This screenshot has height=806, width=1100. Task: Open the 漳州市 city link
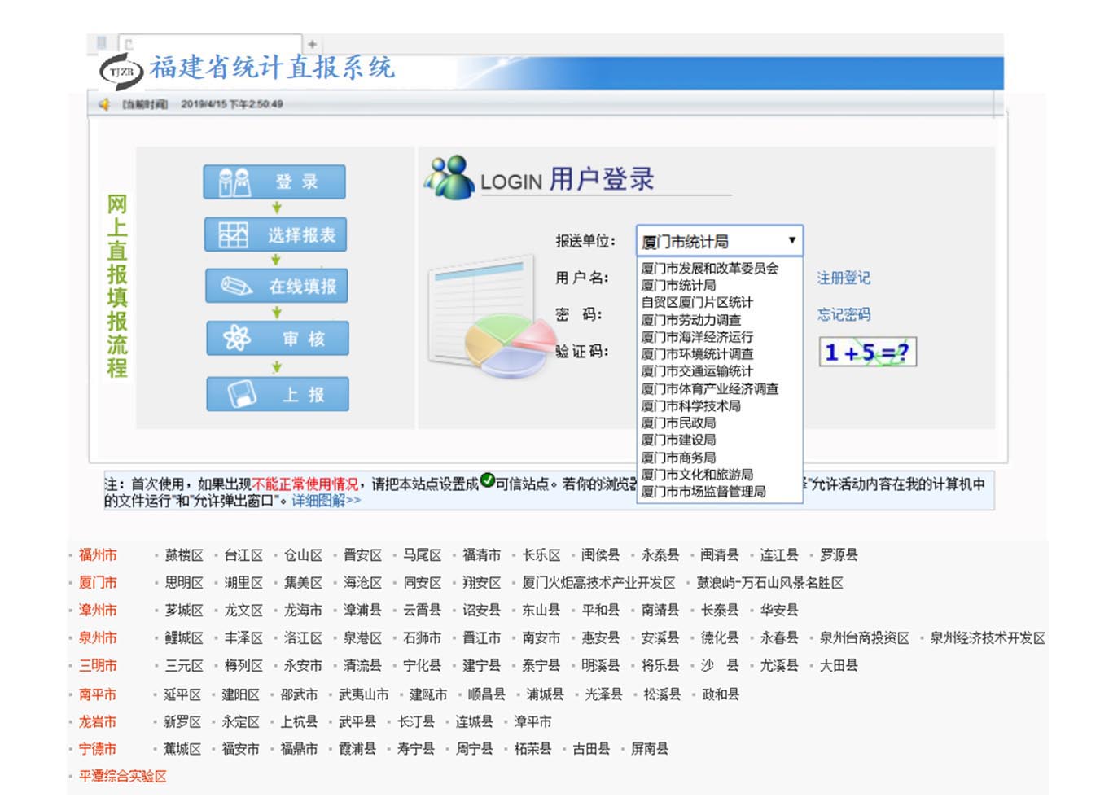point(98,611)
